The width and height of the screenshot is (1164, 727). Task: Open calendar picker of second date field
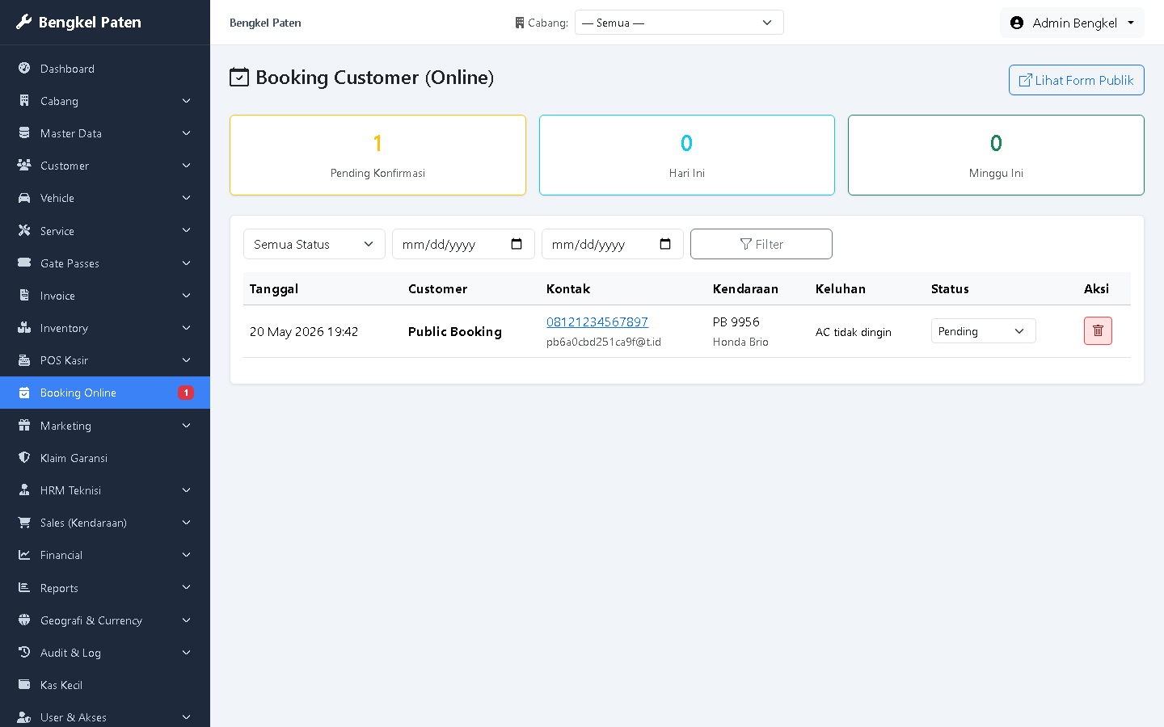(665, 244)
